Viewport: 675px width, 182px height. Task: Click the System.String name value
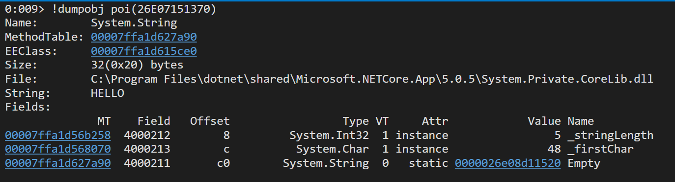pos(134,23)
